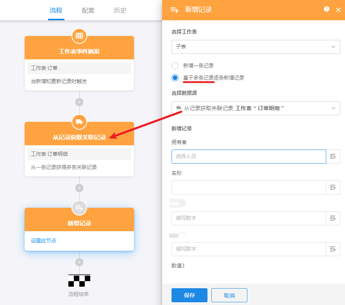The image size is (345, 305).
Task: Select the 新增一条记录 radio option
Action: 175,66
